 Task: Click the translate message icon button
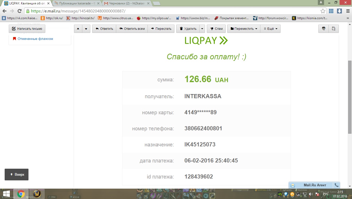[x=334, y=29]
